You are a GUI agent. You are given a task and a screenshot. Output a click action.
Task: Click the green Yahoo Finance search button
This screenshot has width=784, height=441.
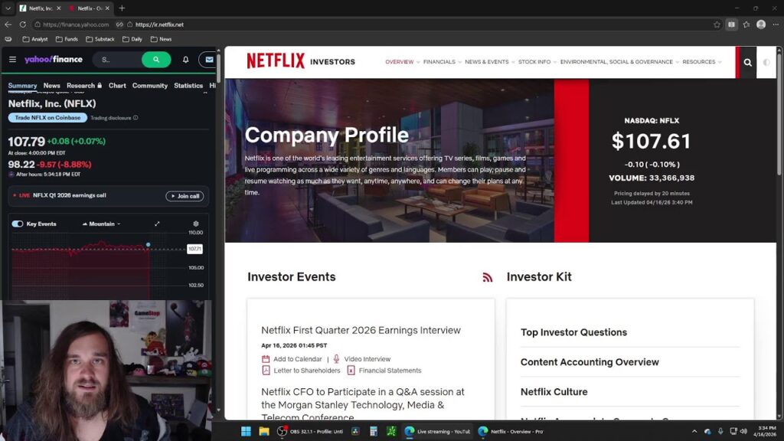(156, 60)
